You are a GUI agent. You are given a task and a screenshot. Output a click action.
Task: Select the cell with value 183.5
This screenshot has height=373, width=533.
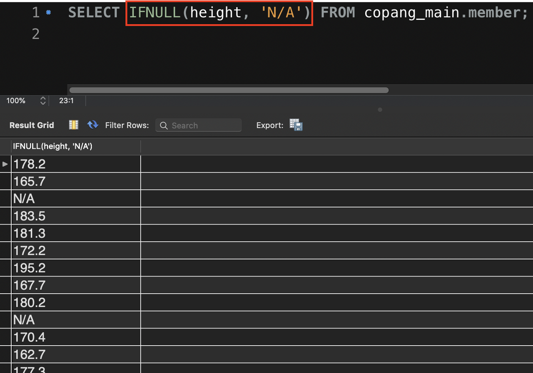(x=76, y=216)
